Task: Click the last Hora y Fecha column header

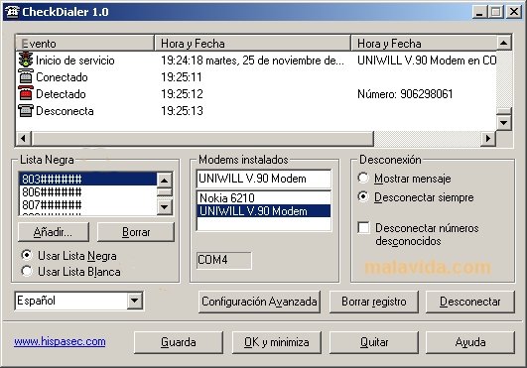Action: click(x=424, y=44)
